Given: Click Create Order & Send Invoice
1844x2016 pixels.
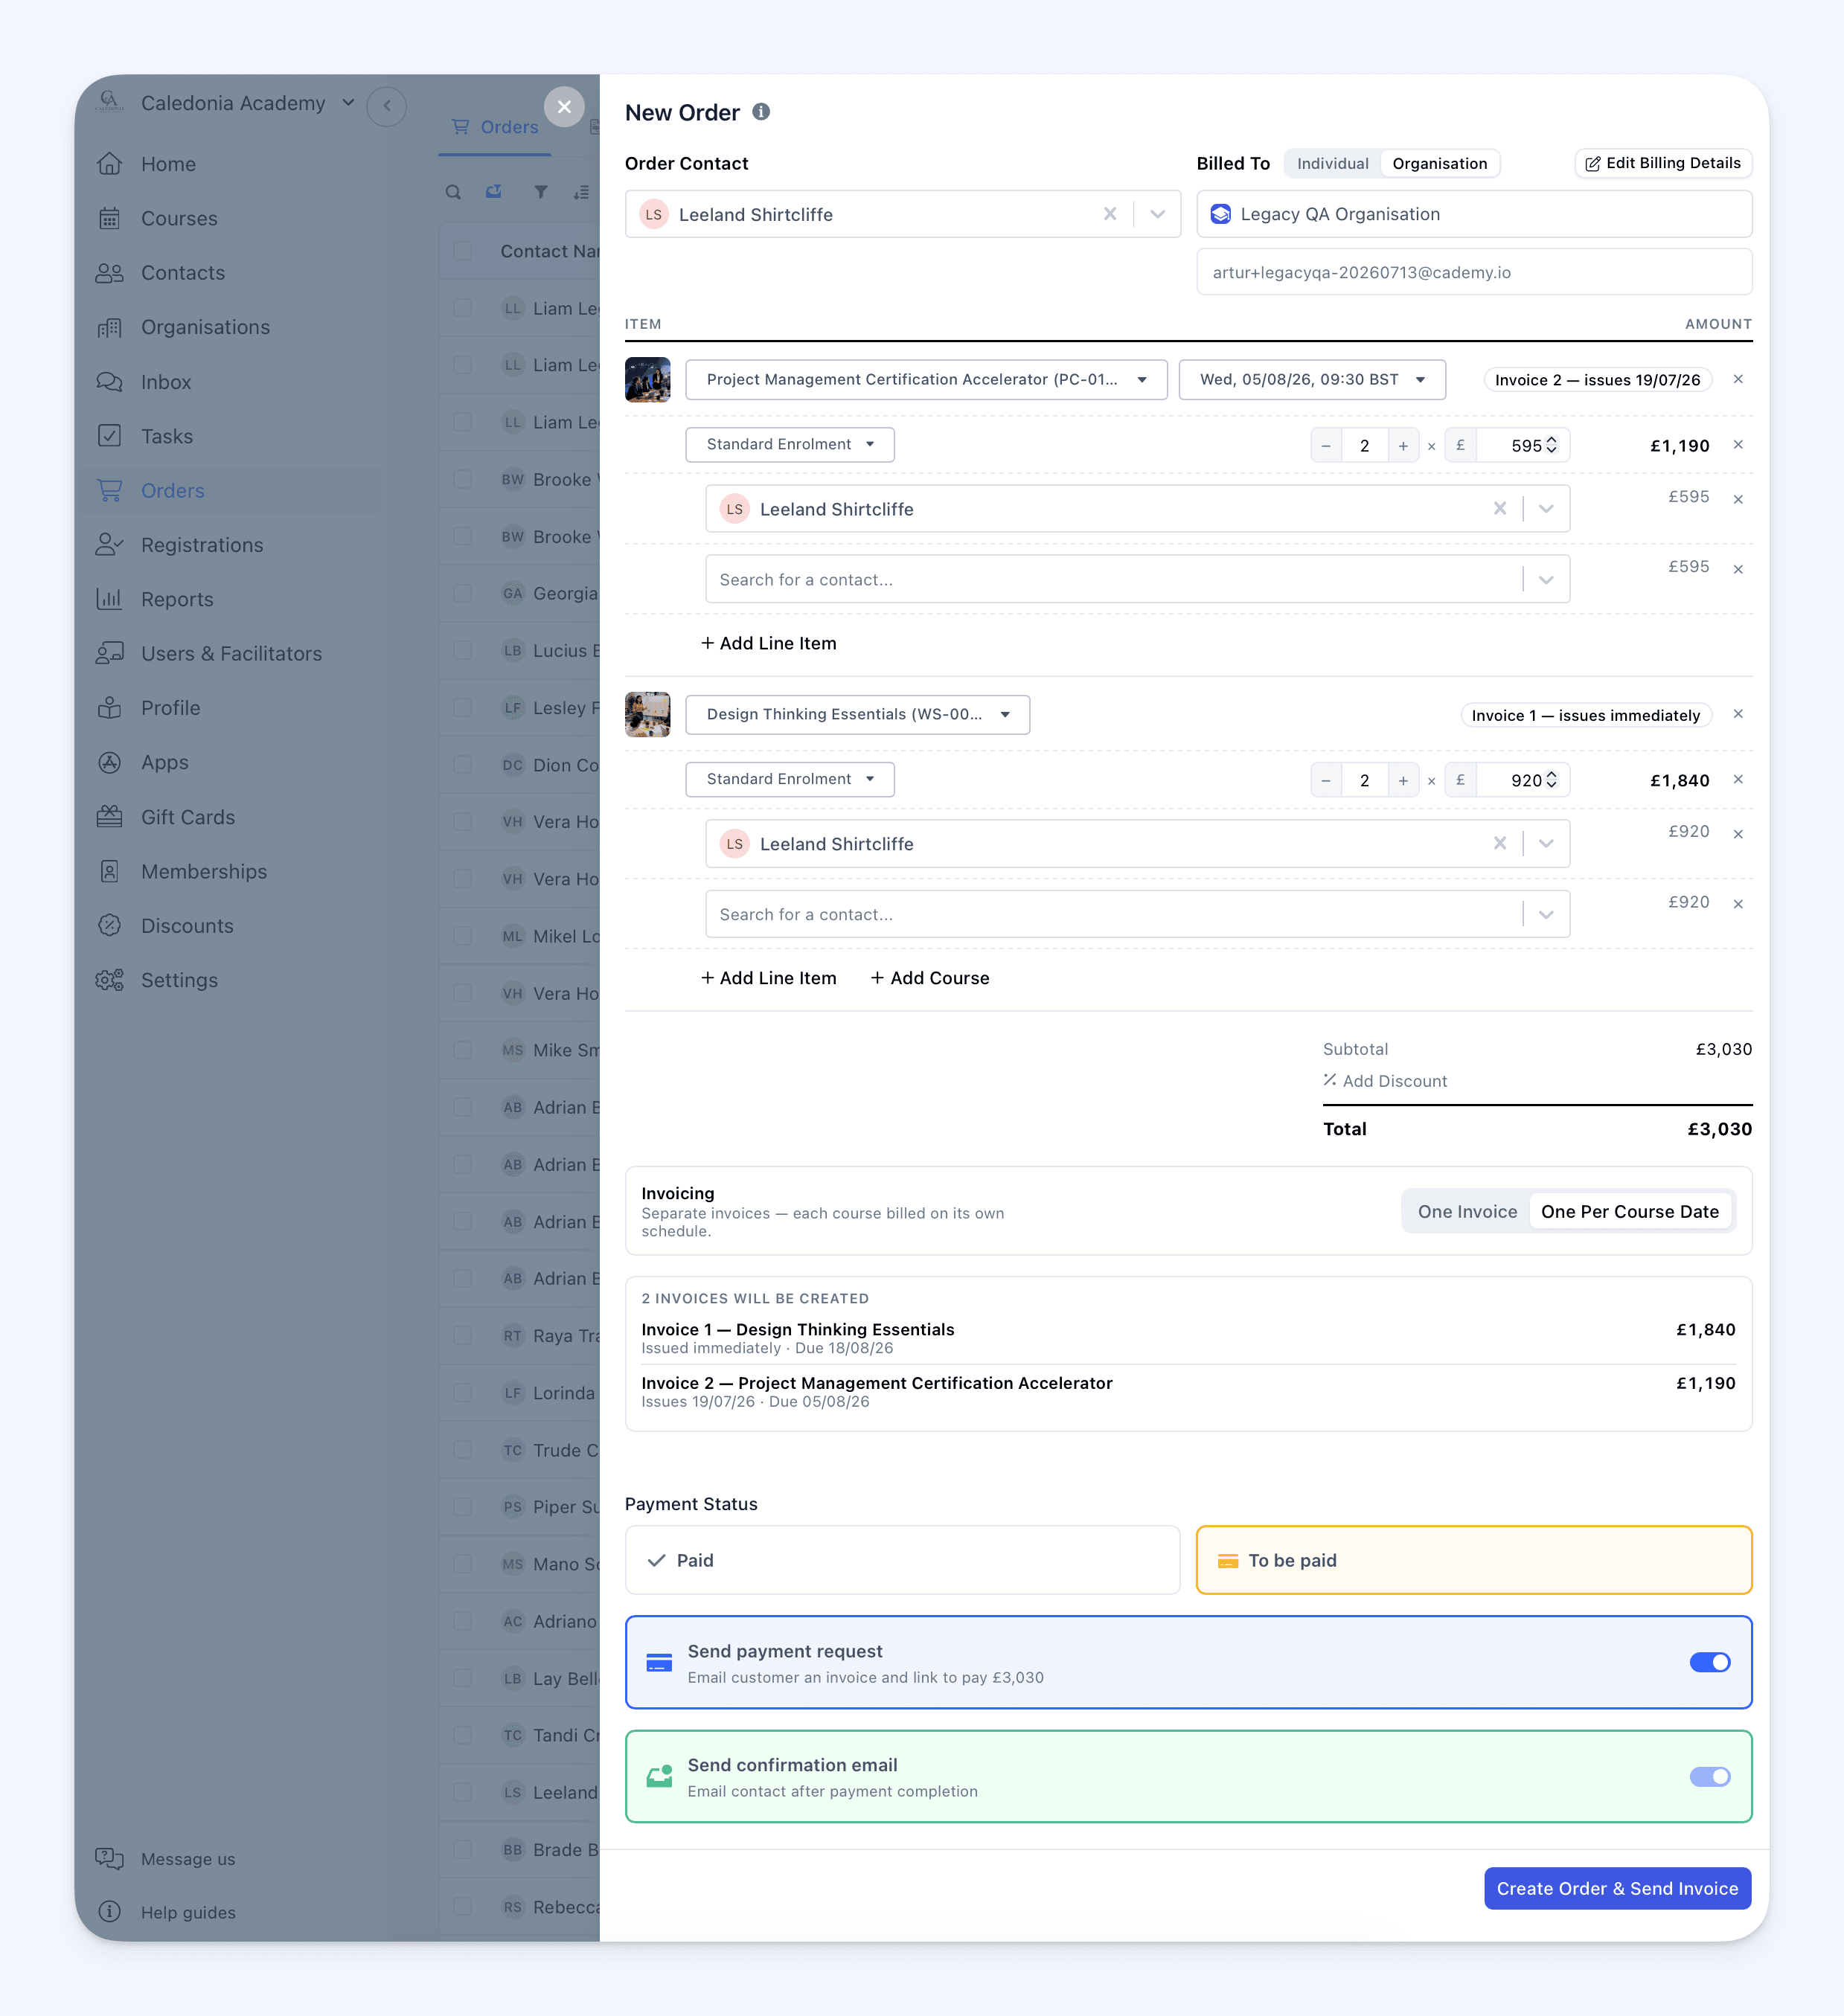Looking at the screenshot, I should 1617,1888.
